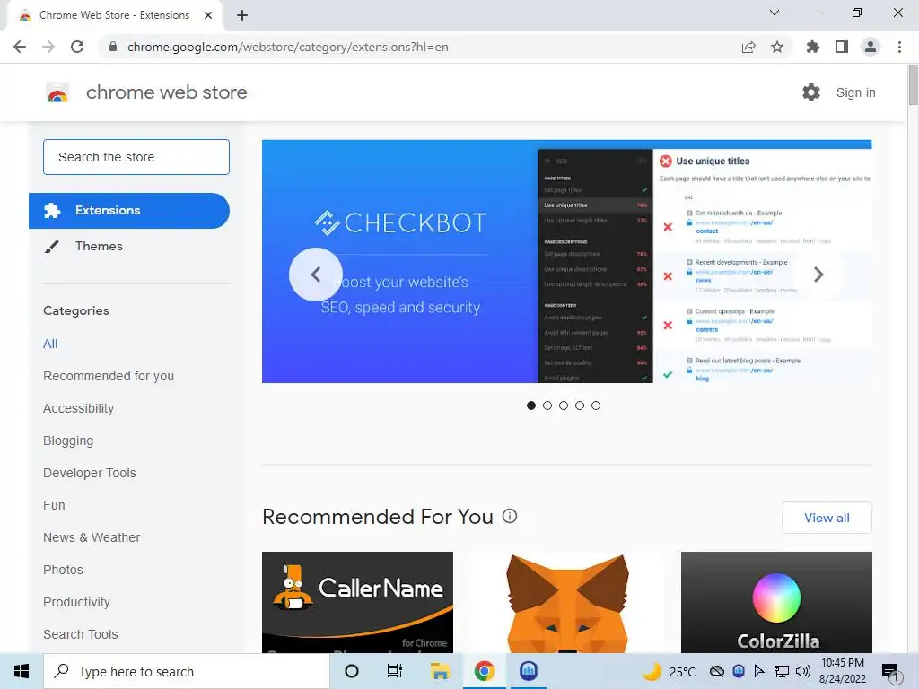Viewport: 919px width, 689px height.
Task: Open the Search Tools category
Action: (x=80, y=634)
